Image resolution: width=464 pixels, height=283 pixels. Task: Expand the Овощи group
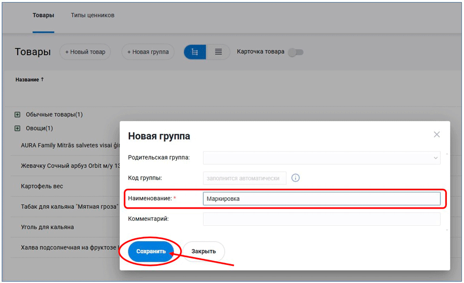click(x=18, y=128)
